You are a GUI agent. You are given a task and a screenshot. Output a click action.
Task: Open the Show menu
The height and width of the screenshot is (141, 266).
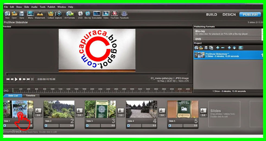[19, 7]
